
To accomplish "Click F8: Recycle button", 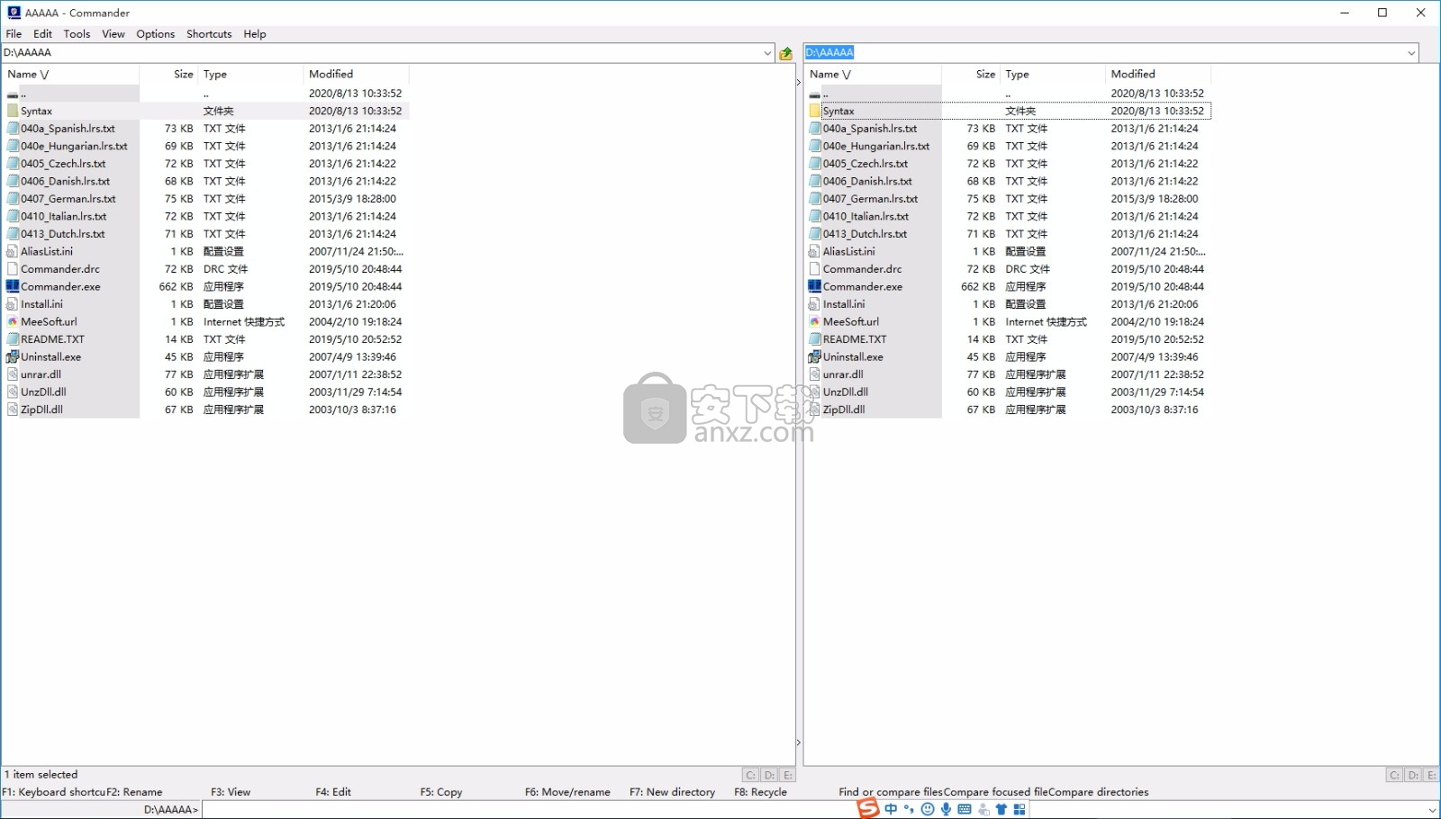I will click(760, 792).
